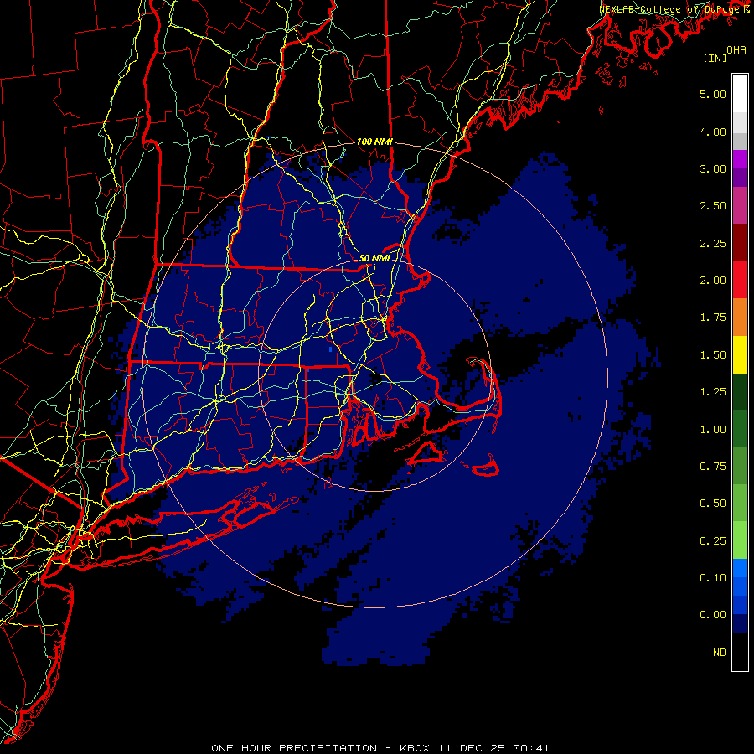Click the 5.00 legend value
The image size is (754, 754).
713,94
